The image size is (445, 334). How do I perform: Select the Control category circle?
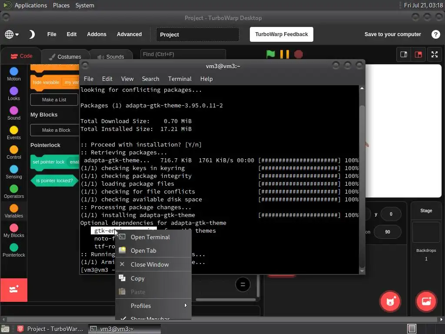13,150
